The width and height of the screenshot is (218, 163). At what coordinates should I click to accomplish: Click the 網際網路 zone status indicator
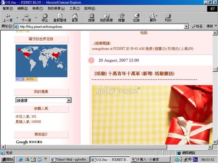click(x=186, y=153)
